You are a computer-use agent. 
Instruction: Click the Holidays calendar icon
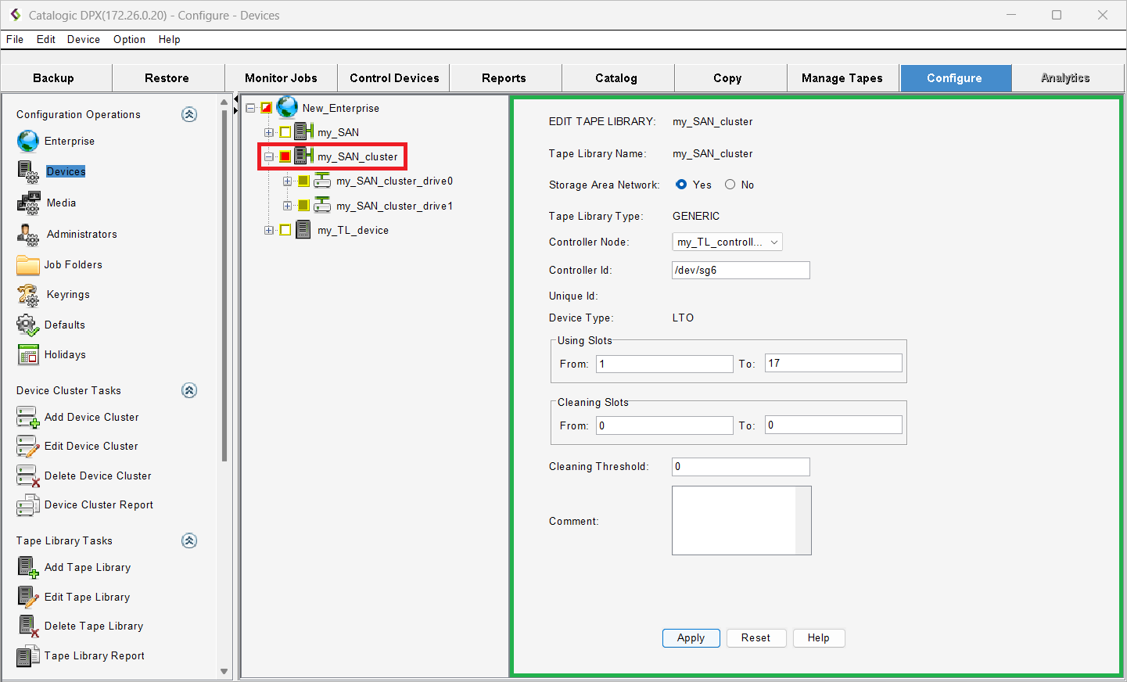click(x=28, y=354)
